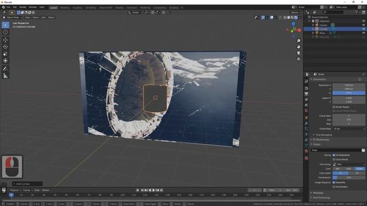Switch to Solid viewport shading

pos(288,17)
